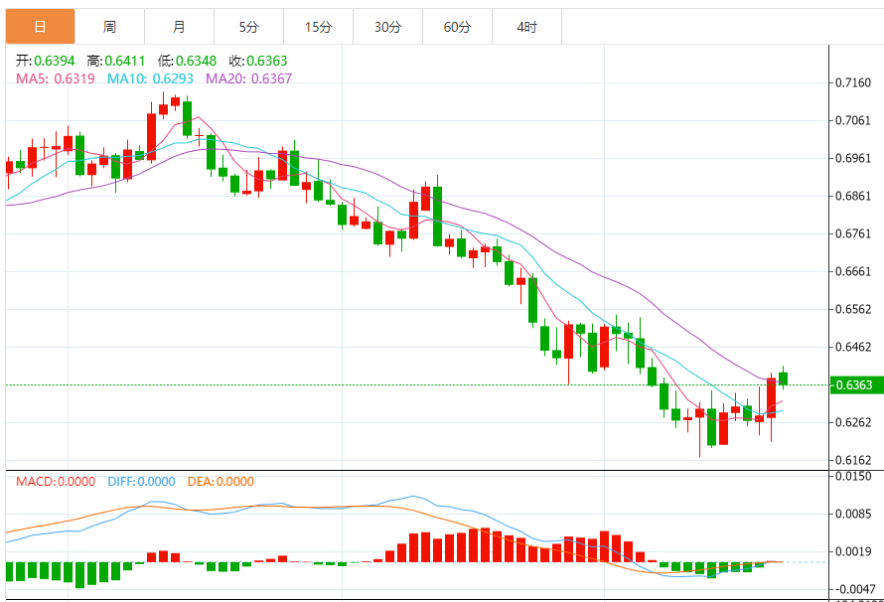Click the 0.7160 price axis label
The height and width of the screenshot is (602, 884).
853,82
